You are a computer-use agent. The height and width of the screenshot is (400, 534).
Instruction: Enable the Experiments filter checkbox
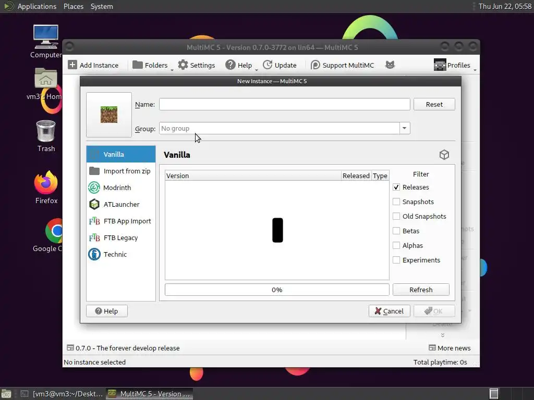tap(396, 260)
